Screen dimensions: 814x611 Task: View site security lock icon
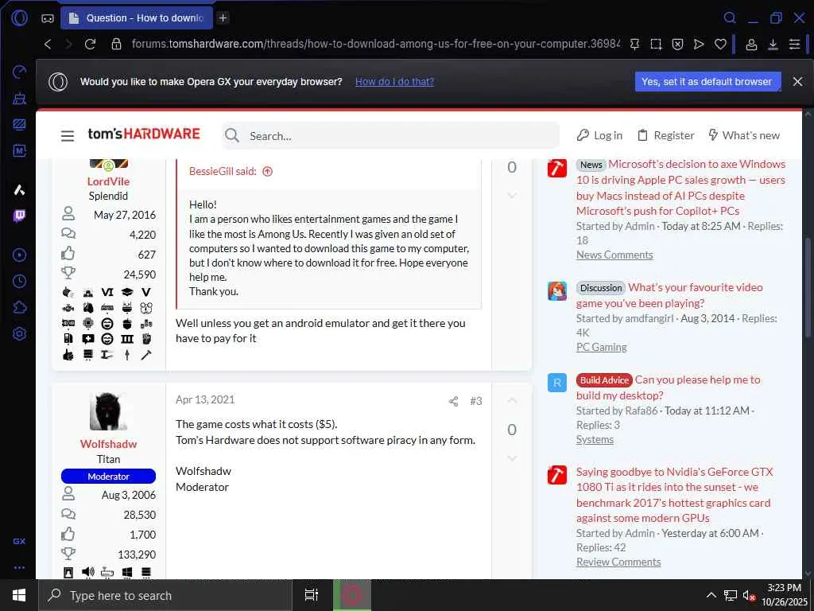click(x=116, y=44)
